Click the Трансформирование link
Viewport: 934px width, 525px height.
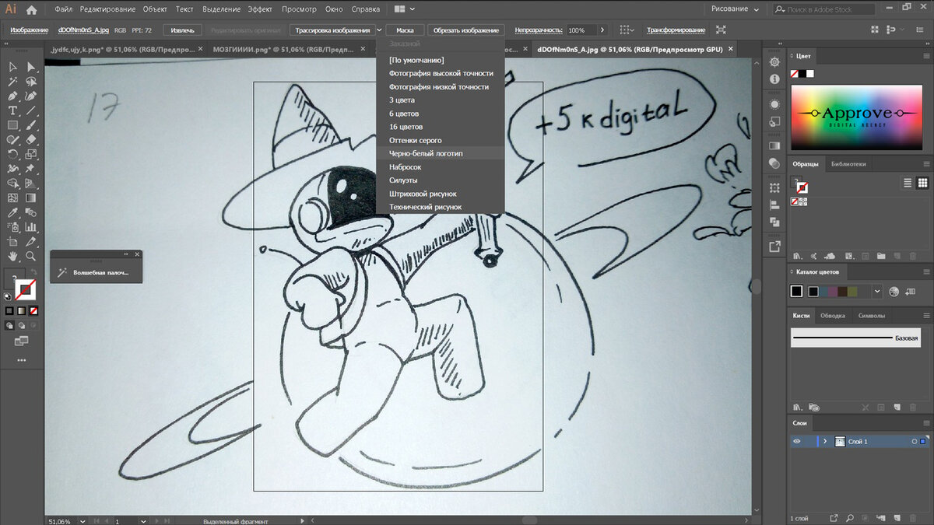coord(676,30)
